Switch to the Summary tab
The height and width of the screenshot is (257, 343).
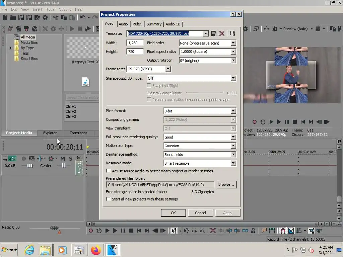pos(154,24)
